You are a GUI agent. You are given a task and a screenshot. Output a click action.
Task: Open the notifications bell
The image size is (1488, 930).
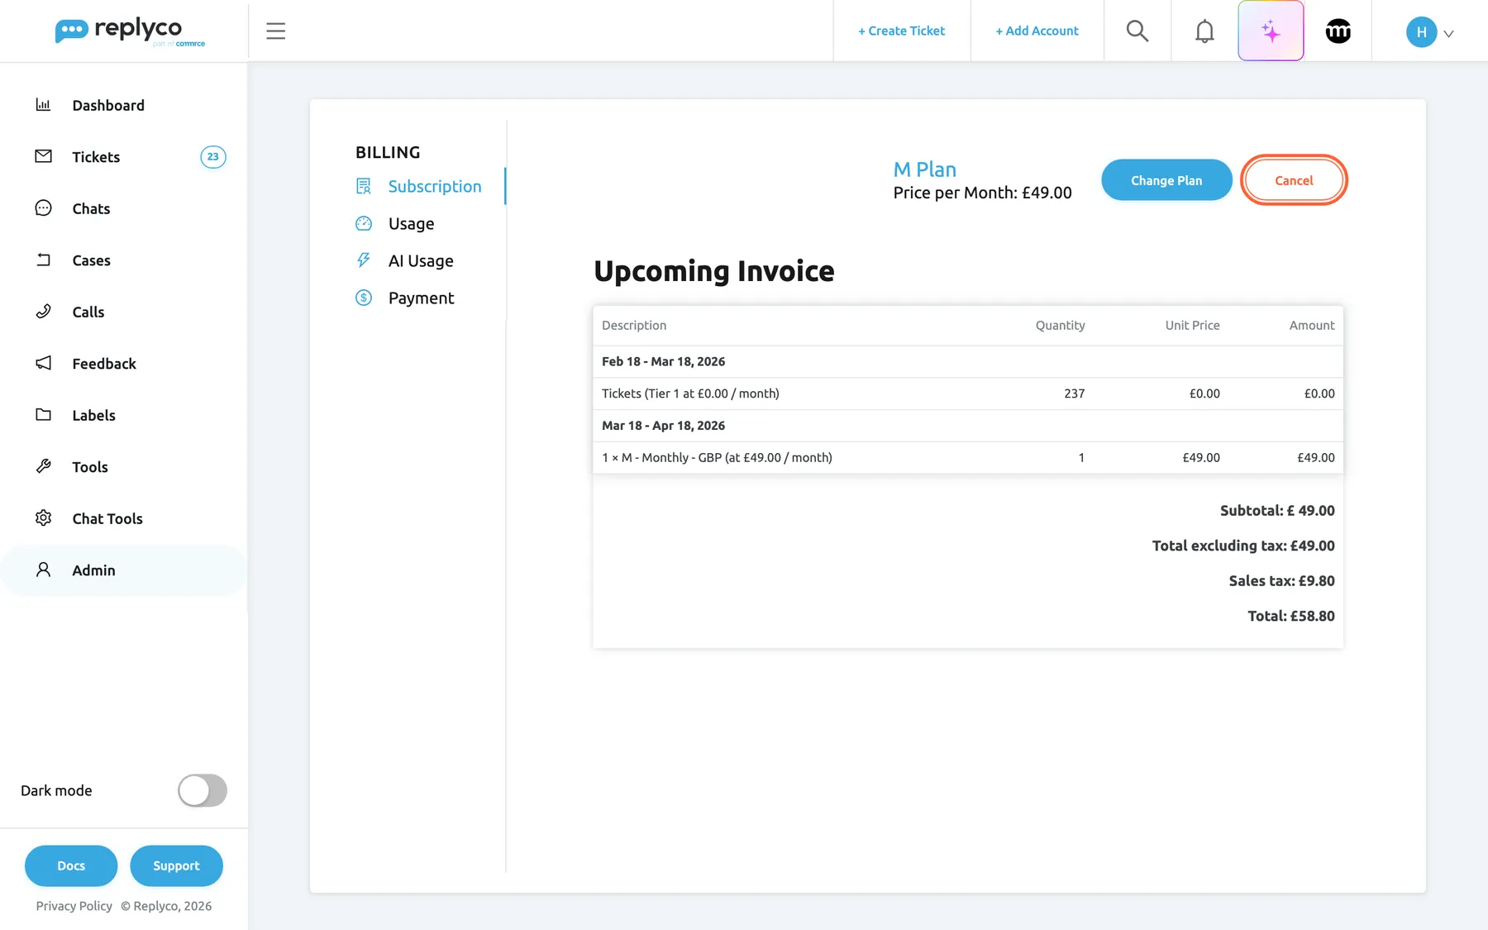click(x=1204, y=31)
